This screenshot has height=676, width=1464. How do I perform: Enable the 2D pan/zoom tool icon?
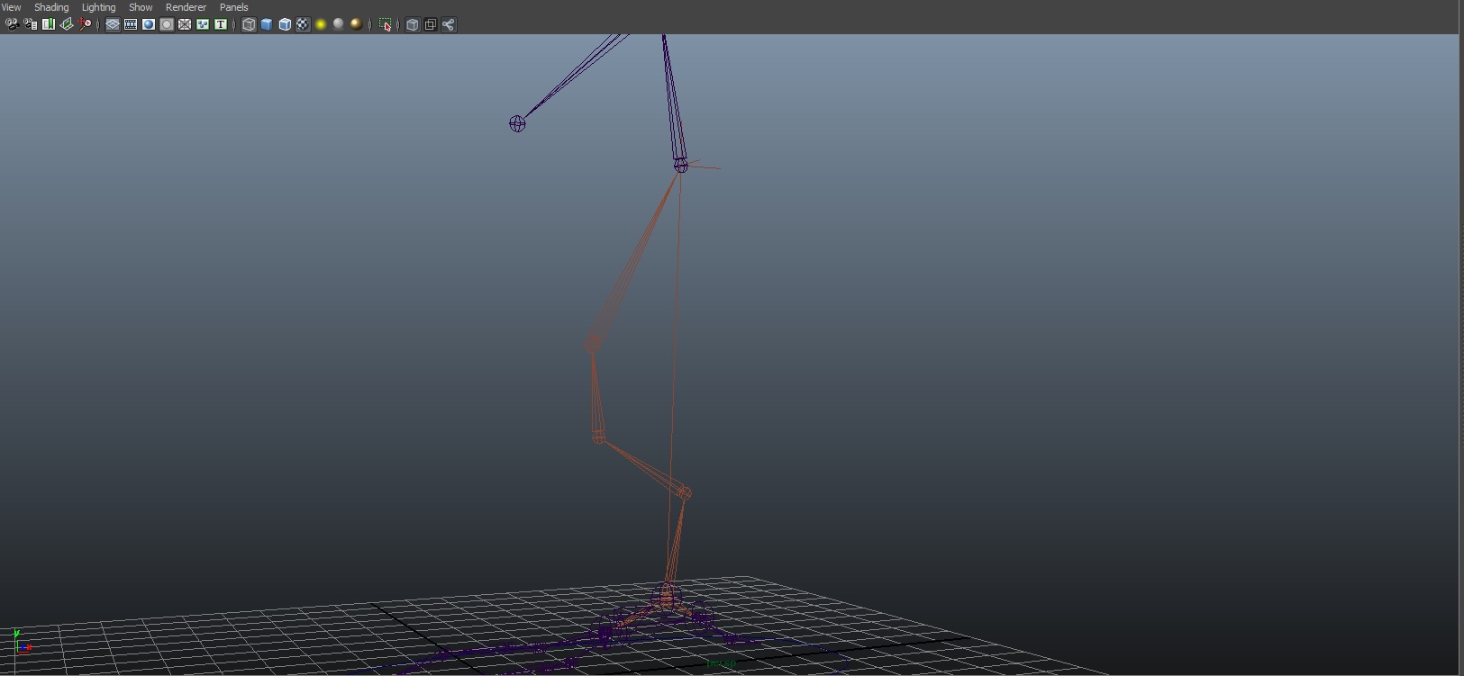(85, 24)
